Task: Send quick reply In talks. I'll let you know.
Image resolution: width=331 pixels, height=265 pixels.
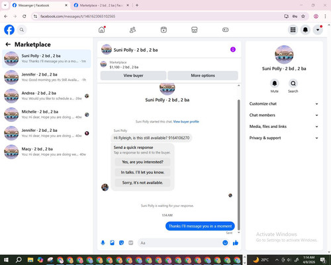Action: [142, 172]
